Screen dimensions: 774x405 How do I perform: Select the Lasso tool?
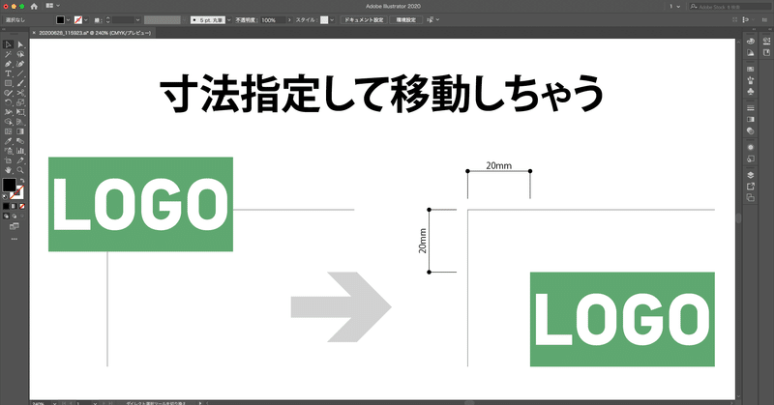(20, 54)
